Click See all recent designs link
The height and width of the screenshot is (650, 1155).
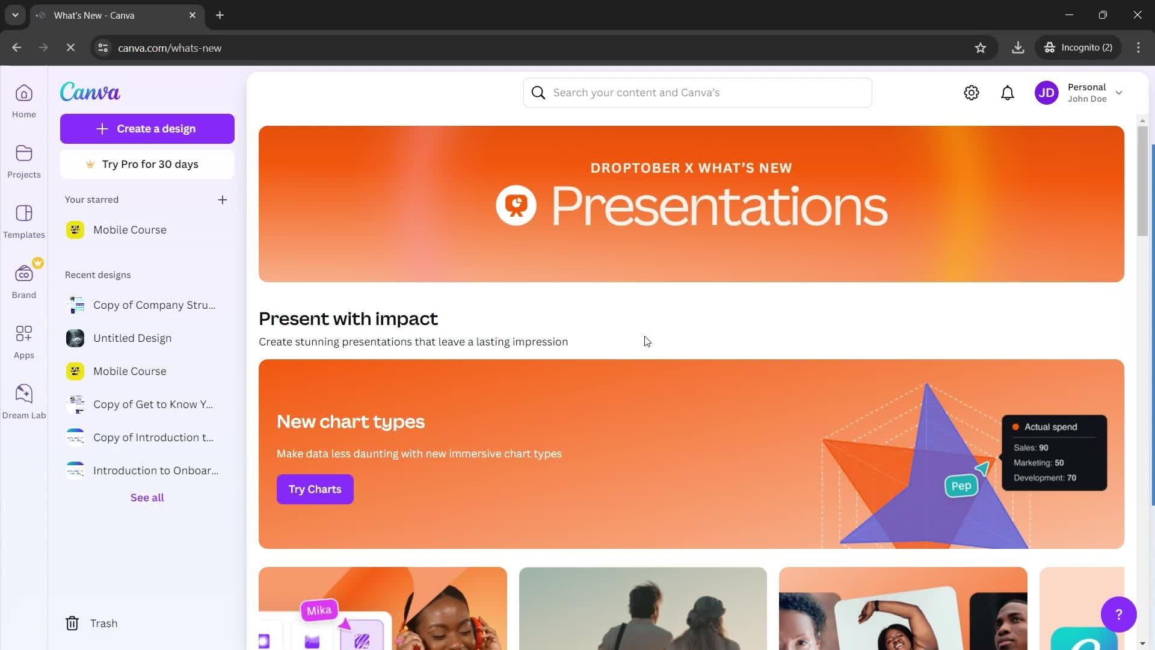point(147,497)
